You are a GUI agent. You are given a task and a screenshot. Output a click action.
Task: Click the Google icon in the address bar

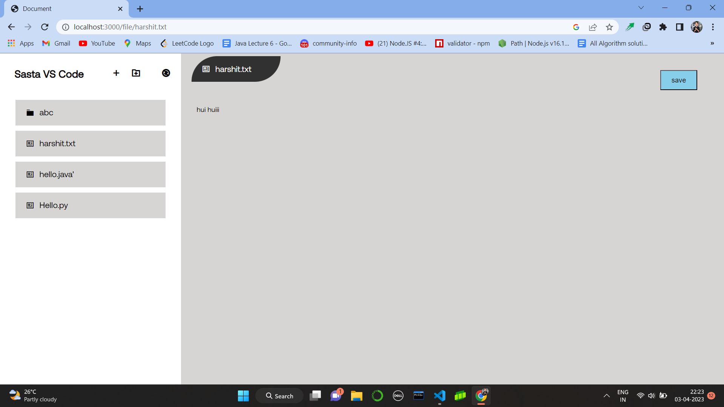pos(576,27)
